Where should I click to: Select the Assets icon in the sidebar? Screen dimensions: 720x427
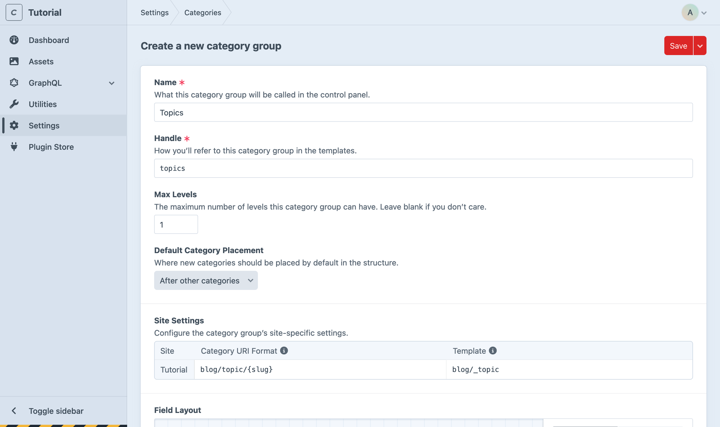coord(14,61)
